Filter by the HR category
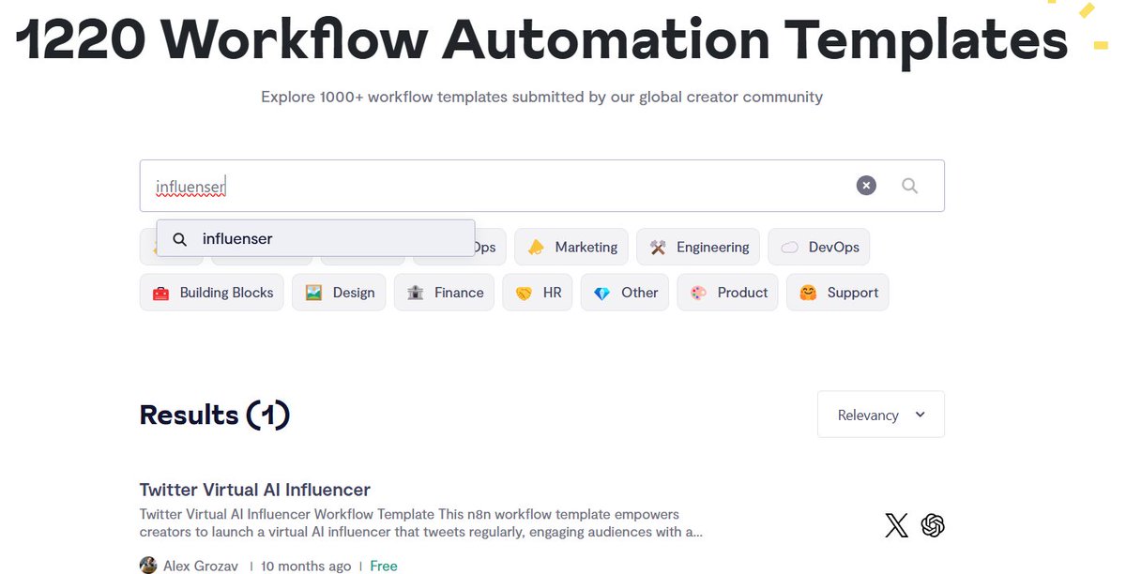 (x=538, y=293)
